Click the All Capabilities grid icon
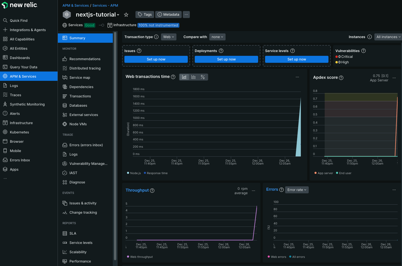This screenshot has height=266, width=402. pos(5,39)
